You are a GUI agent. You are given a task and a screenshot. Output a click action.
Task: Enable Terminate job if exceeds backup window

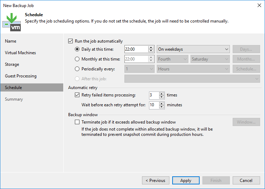click(x=77, y=122)
